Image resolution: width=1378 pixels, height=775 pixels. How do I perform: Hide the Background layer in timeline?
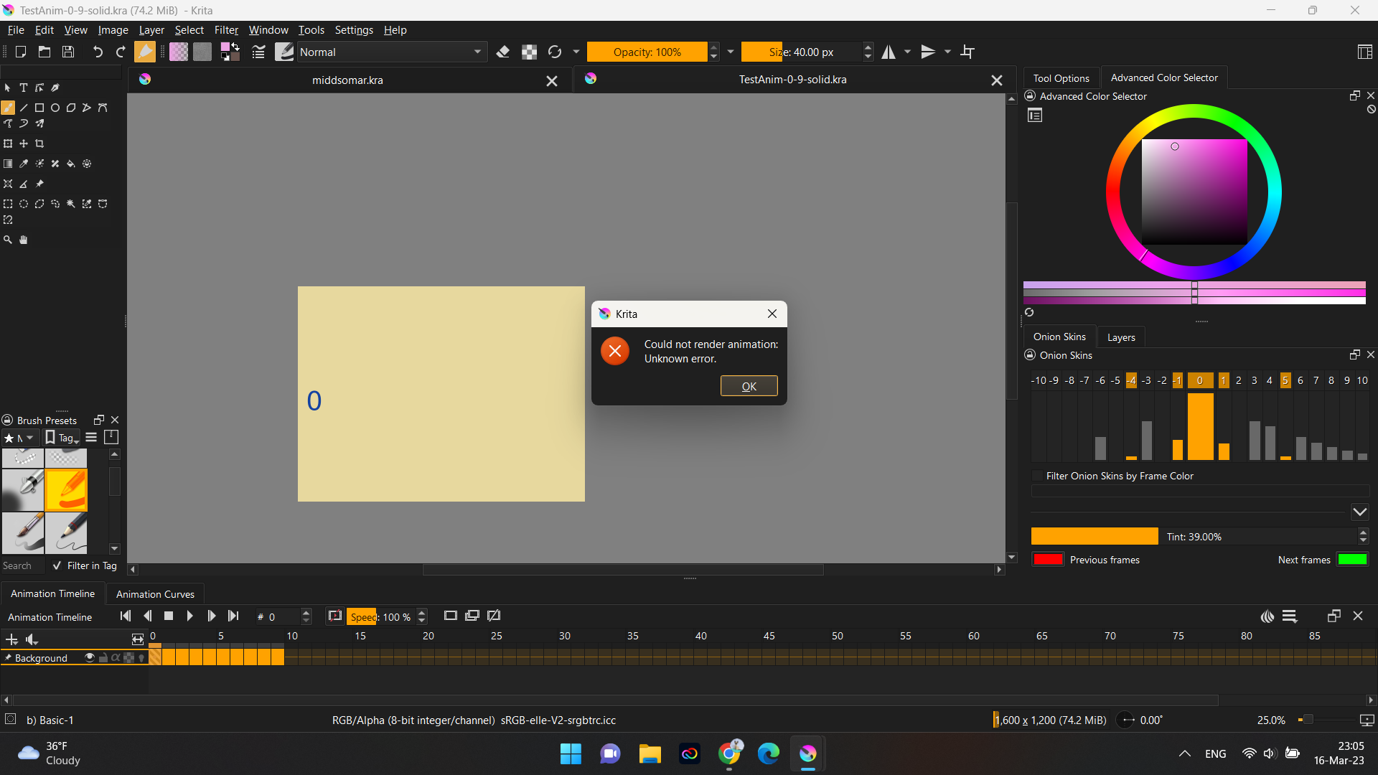tap(90, 658)
